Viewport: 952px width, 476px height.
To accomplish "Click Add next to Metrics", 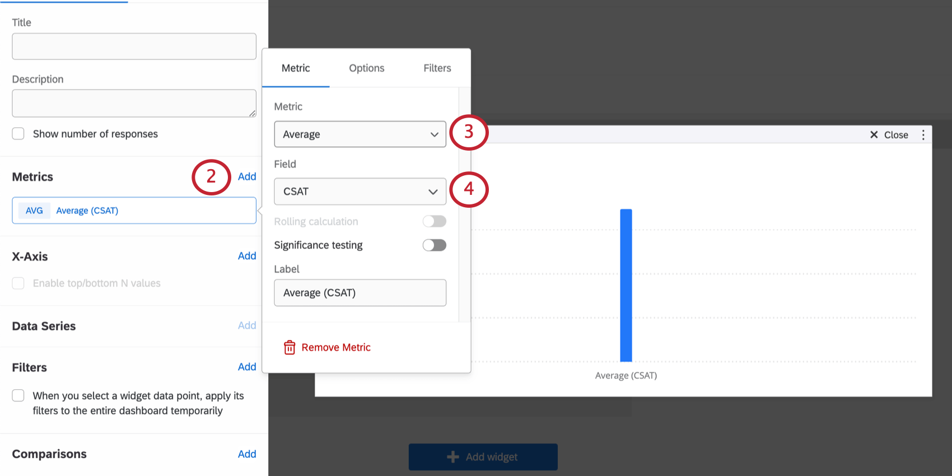I will pyautogui.click(x=247, y=177).
